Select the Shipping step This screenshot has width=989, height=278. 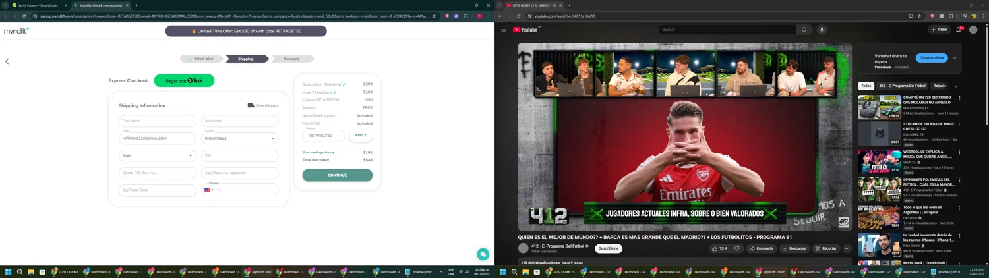(247, 59)
